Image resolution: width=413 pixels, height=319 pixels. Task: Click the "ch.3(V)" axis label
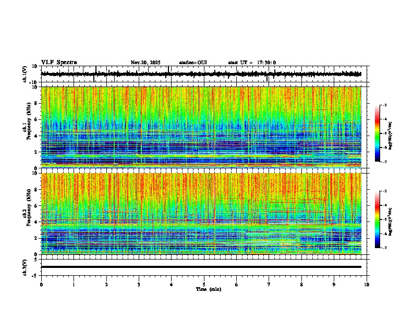click(25, 267)
